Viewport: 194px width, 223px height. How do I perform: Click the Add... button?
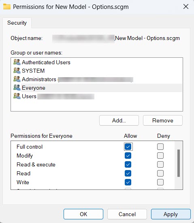pos(119,120)
